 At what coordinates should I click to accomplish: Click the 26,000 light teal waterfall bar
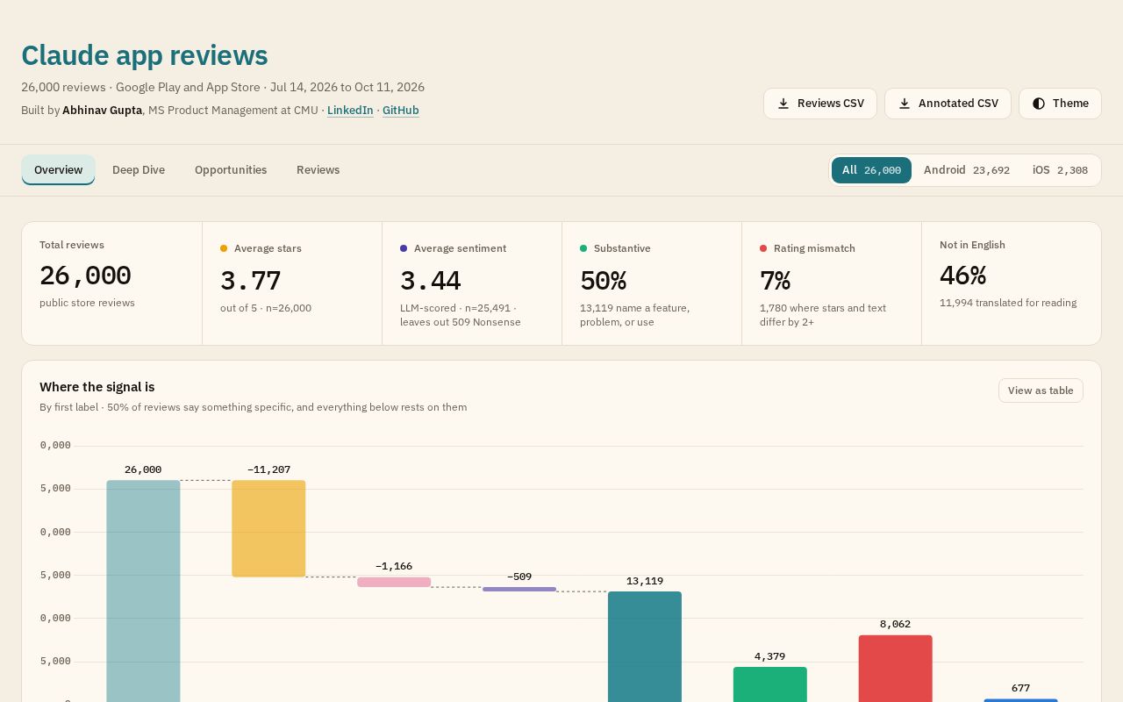click(x=143, y=591)
